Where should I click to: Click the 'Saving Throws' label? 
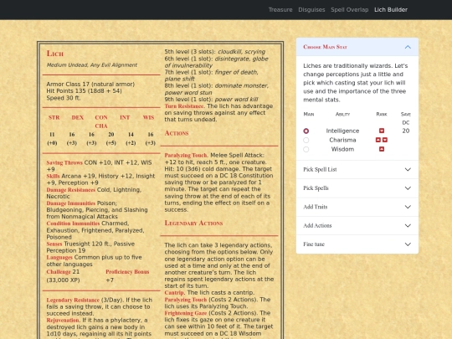[64, 162]
